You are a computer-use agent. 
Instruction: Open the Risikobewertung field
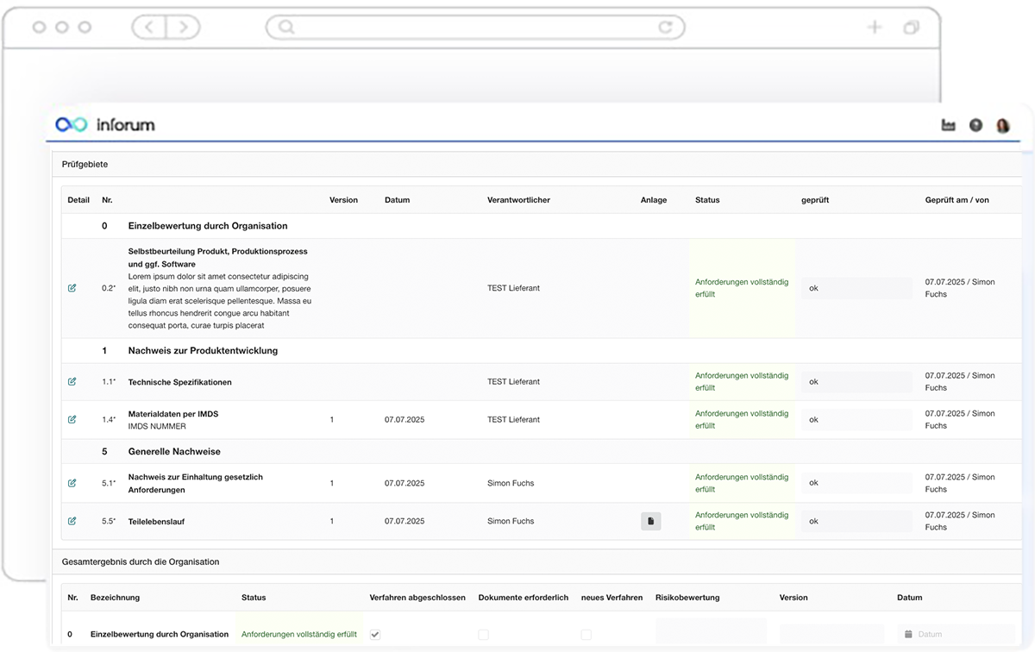tap(711, 632)
